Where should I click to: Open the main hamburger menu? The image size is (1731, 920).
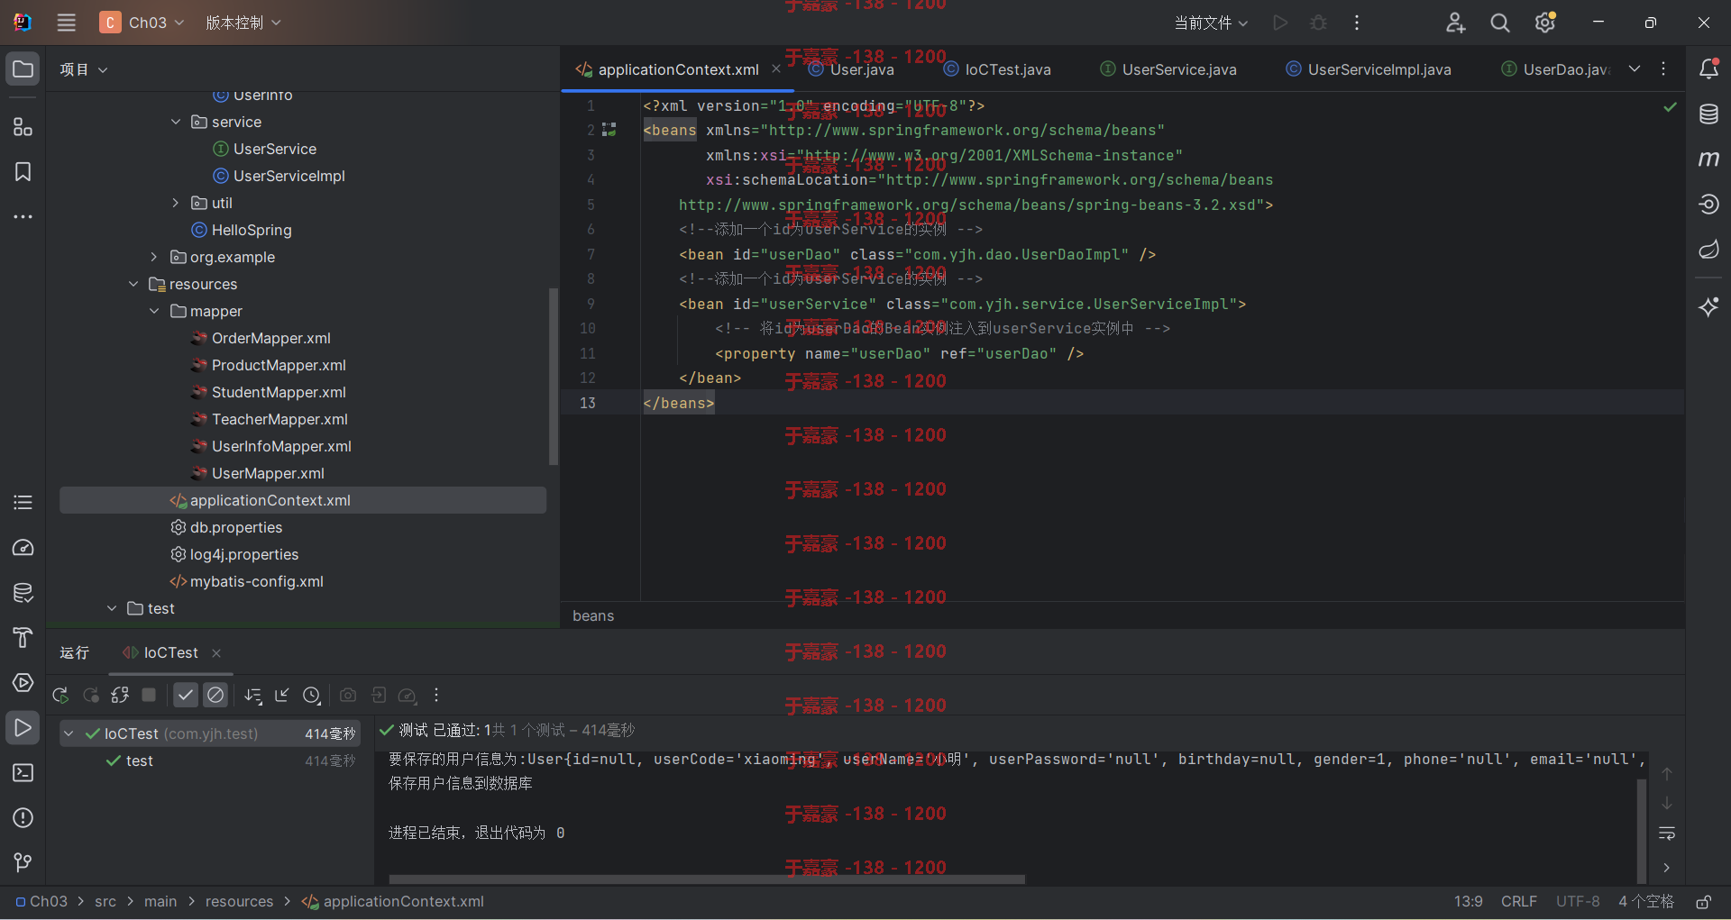(x=67, y=23)
